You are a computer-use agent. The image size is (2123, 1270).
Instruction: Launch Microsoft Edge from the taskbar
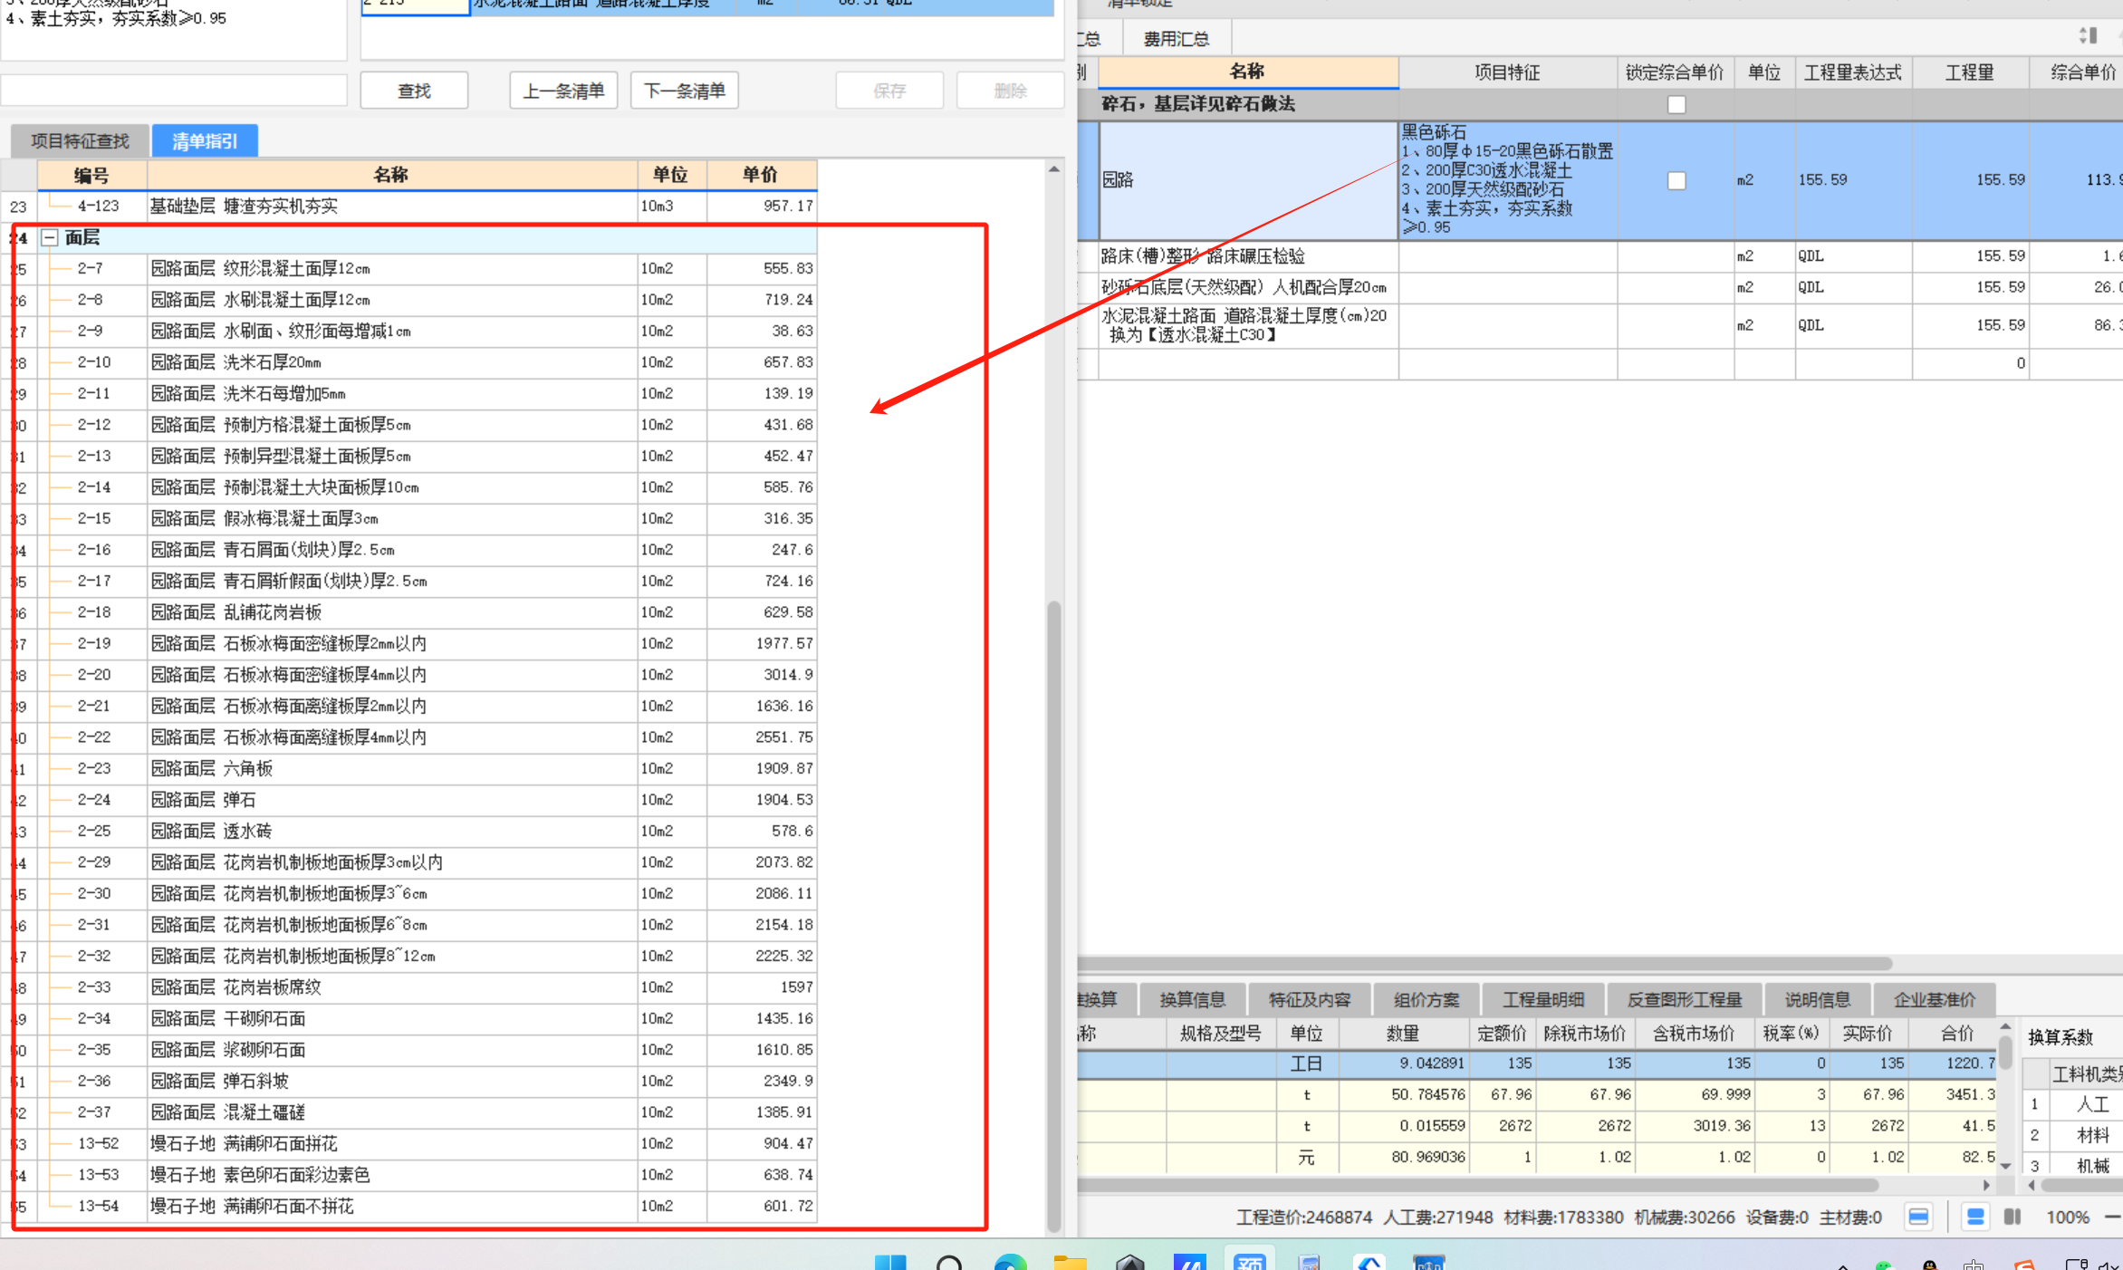pyautogui.click(x=1010, y=1262)
